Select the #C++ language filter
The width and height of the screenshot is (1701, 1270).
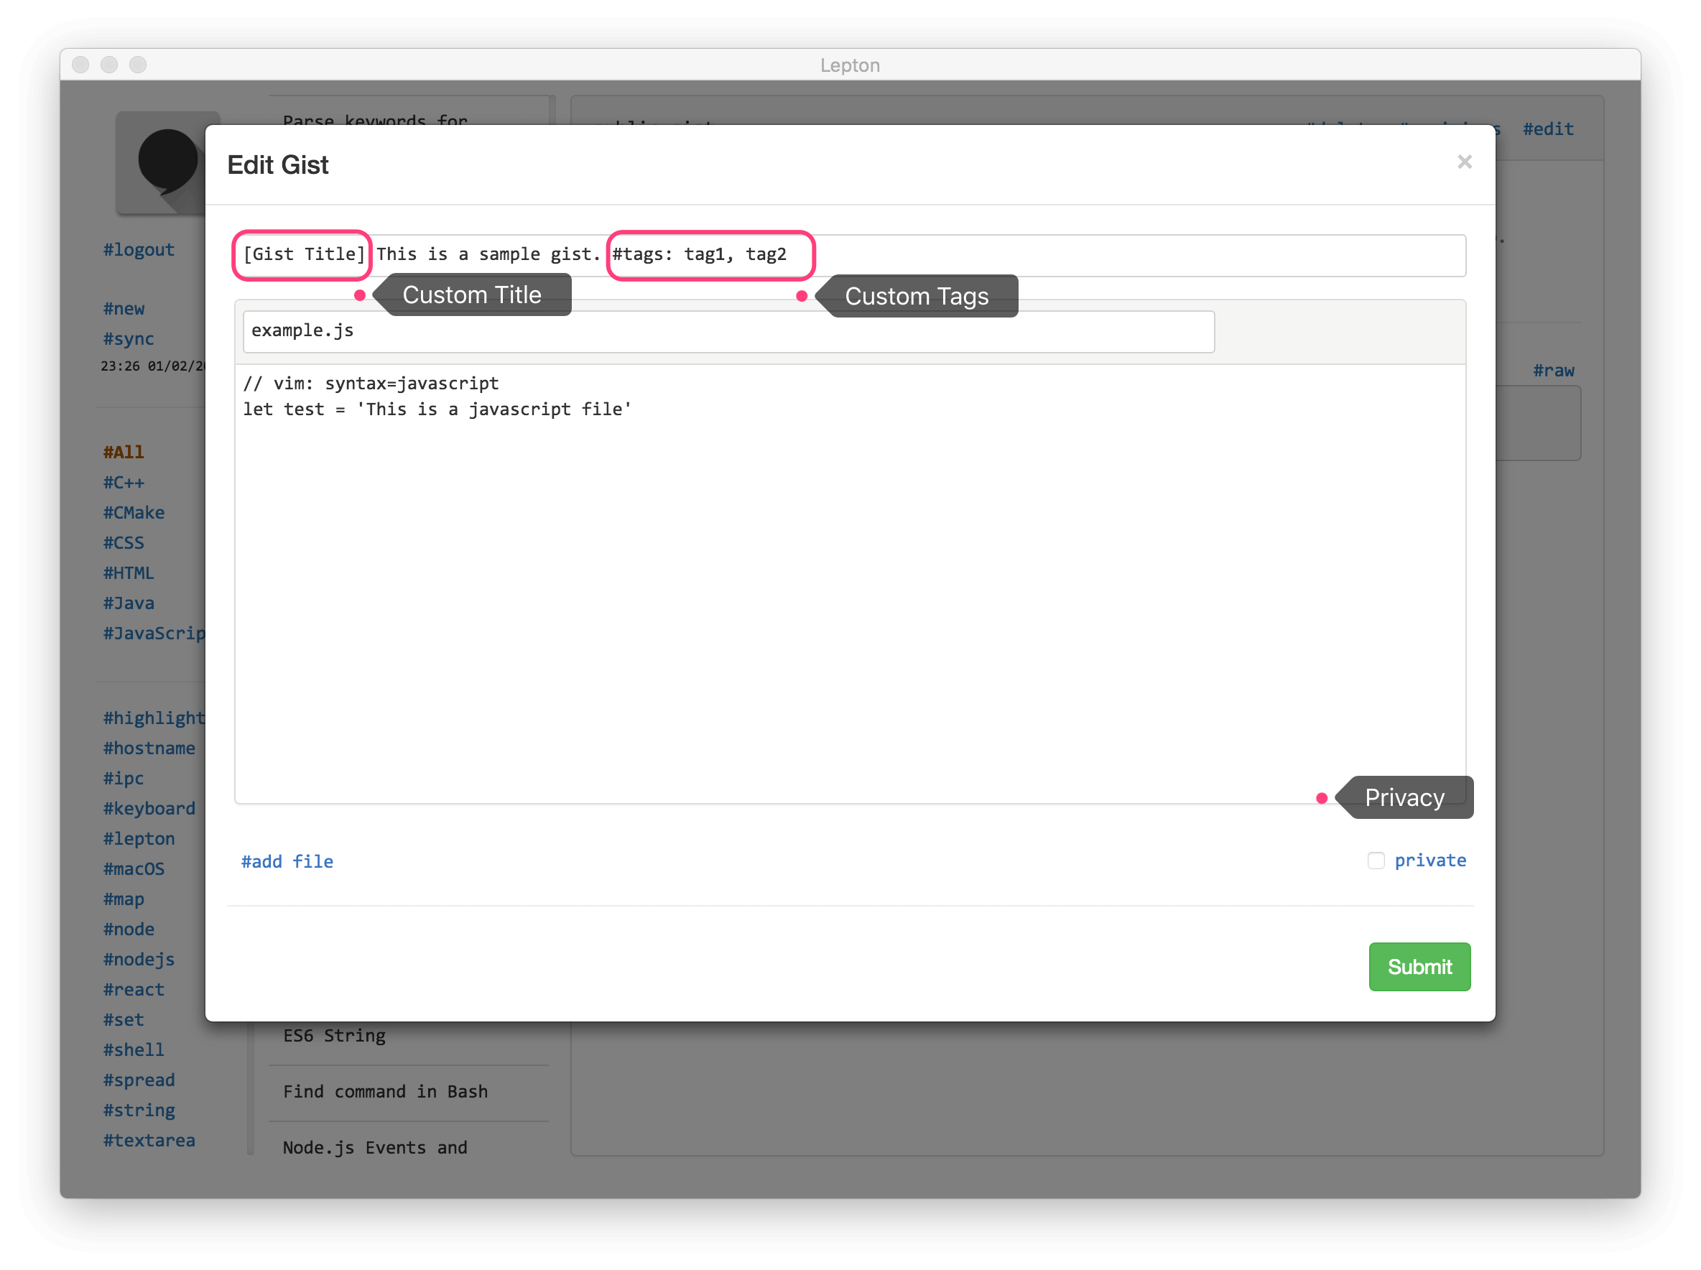tap(123, 483)
